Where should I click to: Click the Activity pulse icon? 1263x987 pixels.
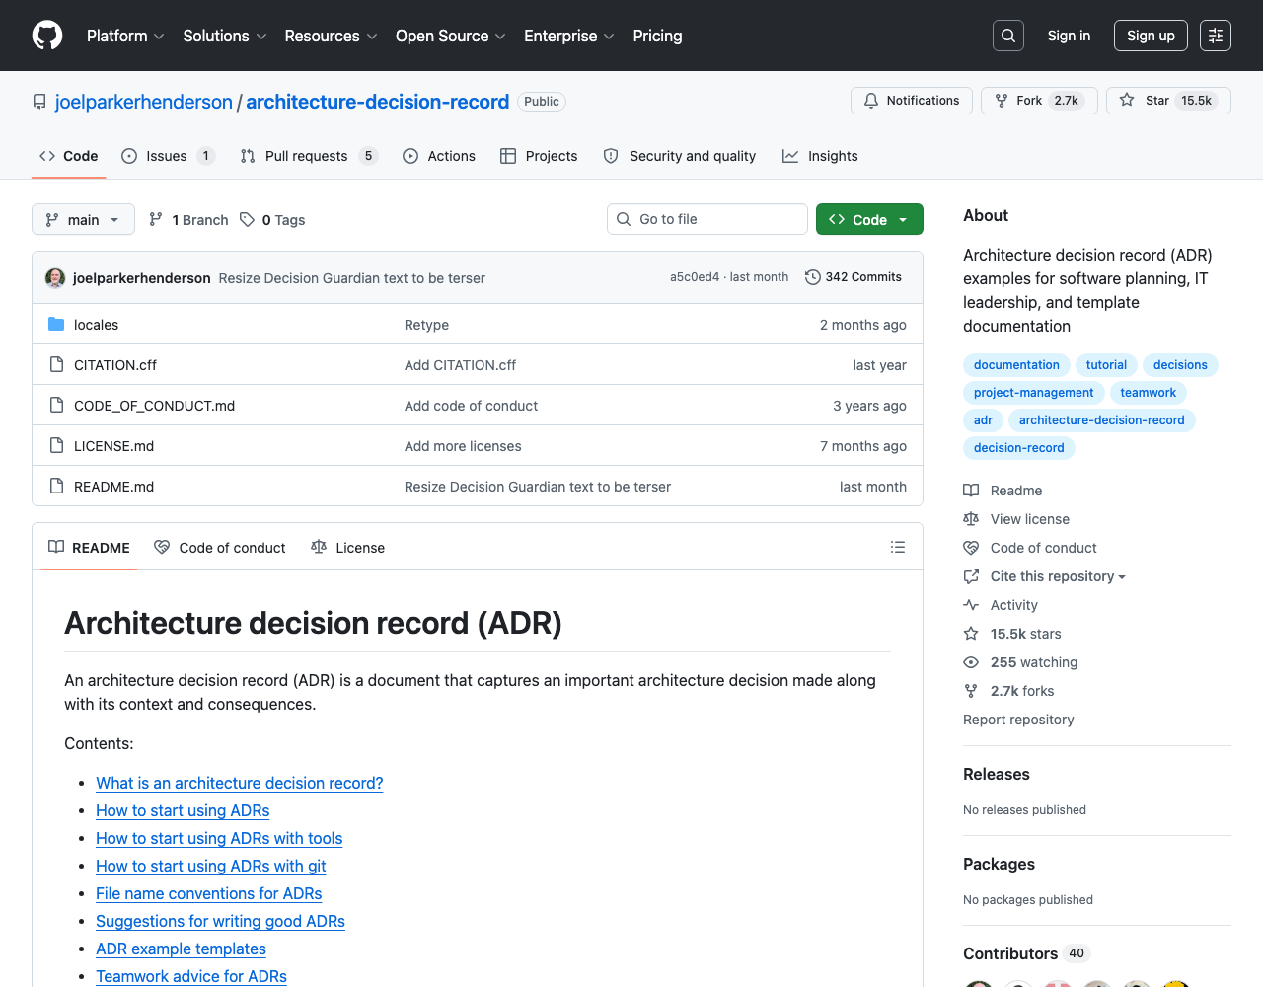[971, 605]
